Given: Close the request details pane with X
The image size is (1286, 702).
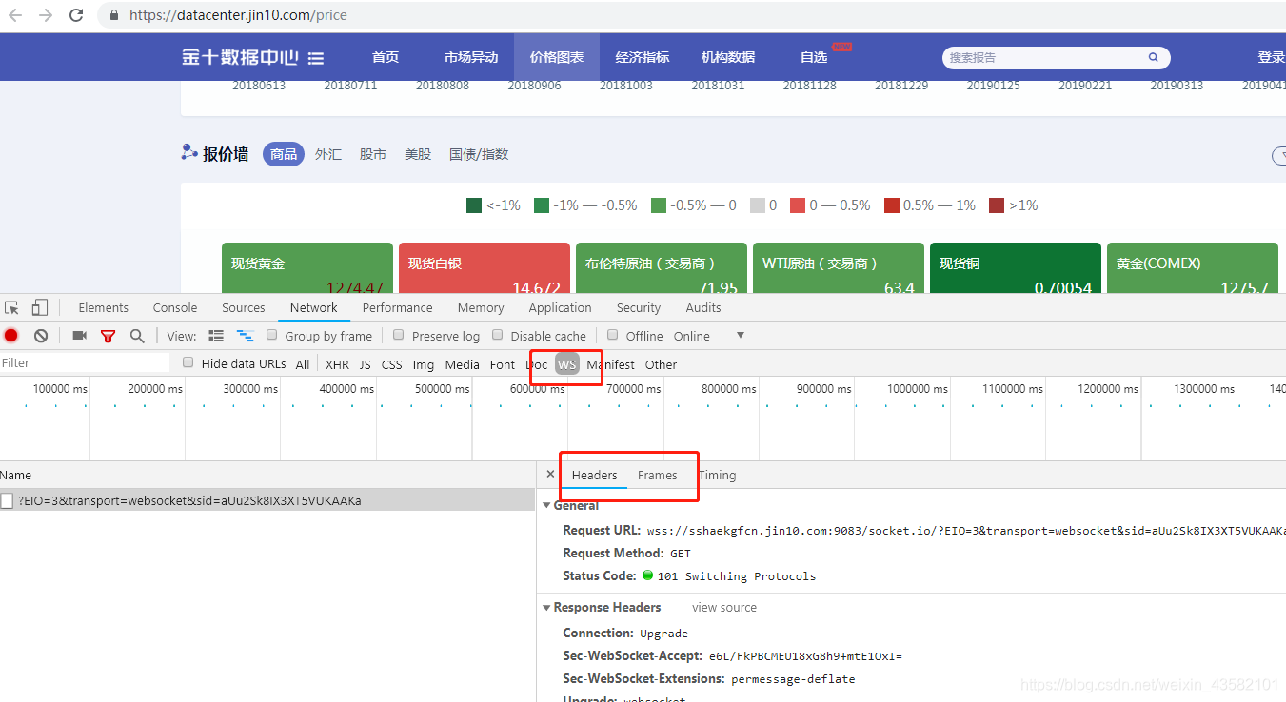Looking at the screenshot, I should [550, 474].
